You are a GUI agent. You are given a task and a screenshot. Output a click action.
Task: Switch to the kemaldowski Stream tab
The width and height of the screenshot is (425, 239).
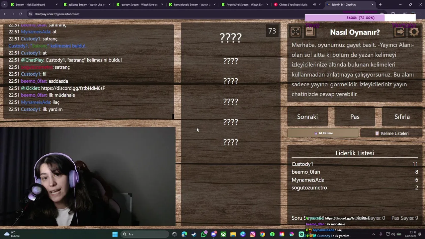click(192, 5)
